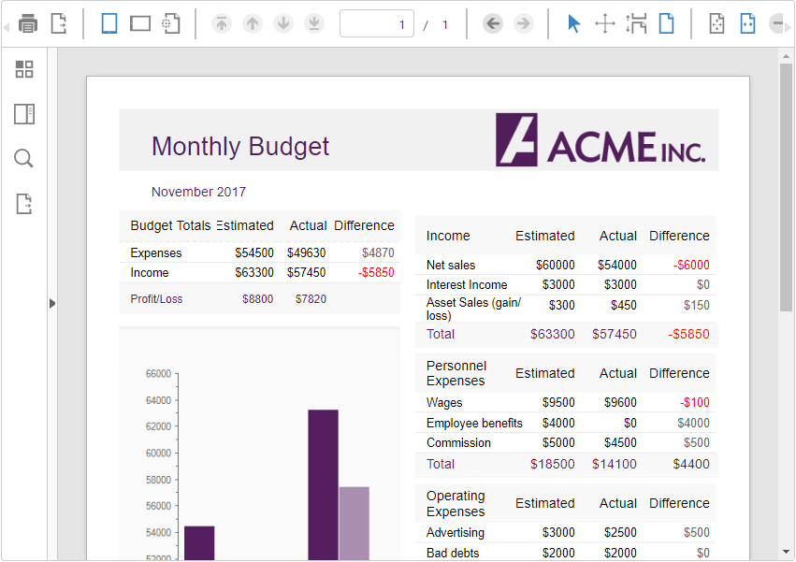Image resolution: width=796 pixels, height=562 pixels.
Task: Click the zoom out minus button
Action: 778,24
